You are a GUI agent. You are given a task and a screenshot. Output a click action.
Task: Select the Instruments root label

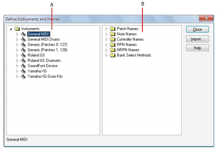pos(30,29)
